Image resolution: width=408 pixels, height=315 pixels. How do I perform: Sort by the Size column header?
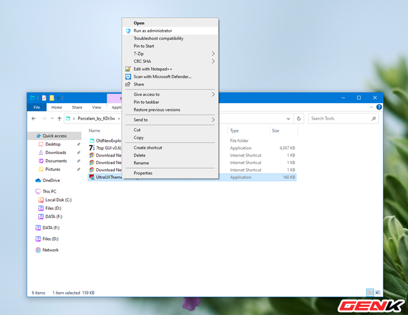click(275, 130)
